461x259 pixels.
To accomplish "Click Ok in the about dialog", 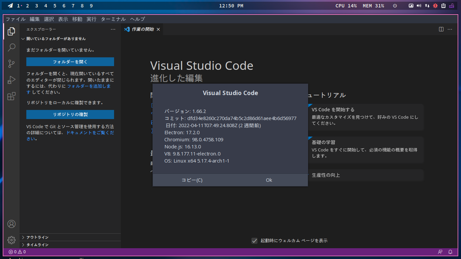I will point(269,180).
